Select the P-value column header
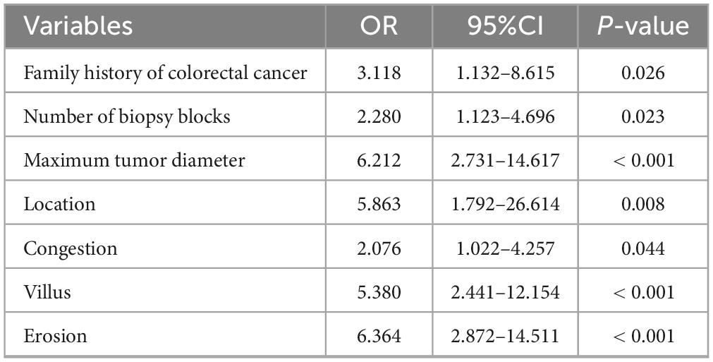Screen dimensions: 713x362 click(642, 26)
